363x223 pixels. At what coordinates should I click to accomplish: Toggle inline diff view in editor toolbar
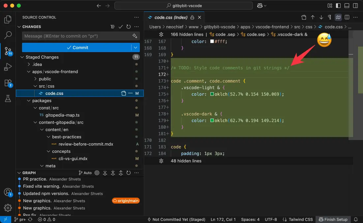(x=338, y=17)
